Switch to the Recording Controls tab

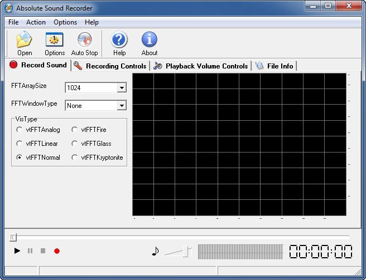pos(110,66)
